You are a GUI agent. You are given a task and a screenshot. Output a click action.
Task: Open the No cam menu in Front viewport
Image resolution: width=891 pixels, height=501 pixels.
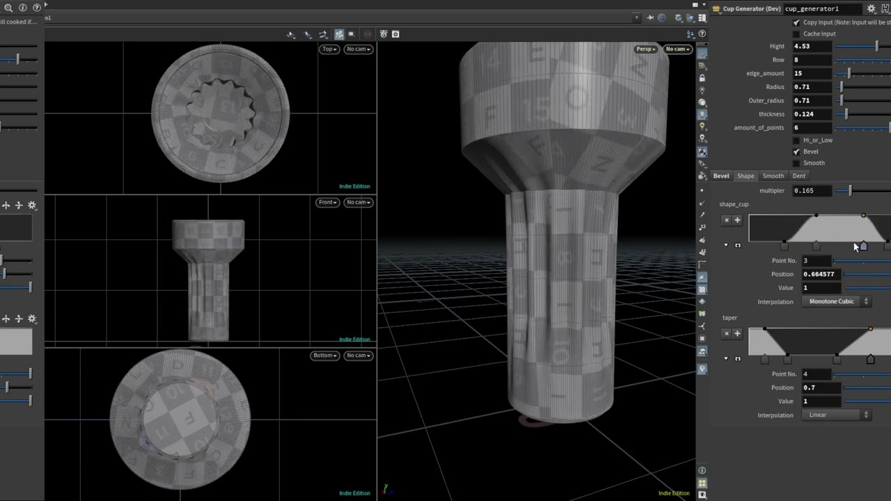tap(358, 202)
